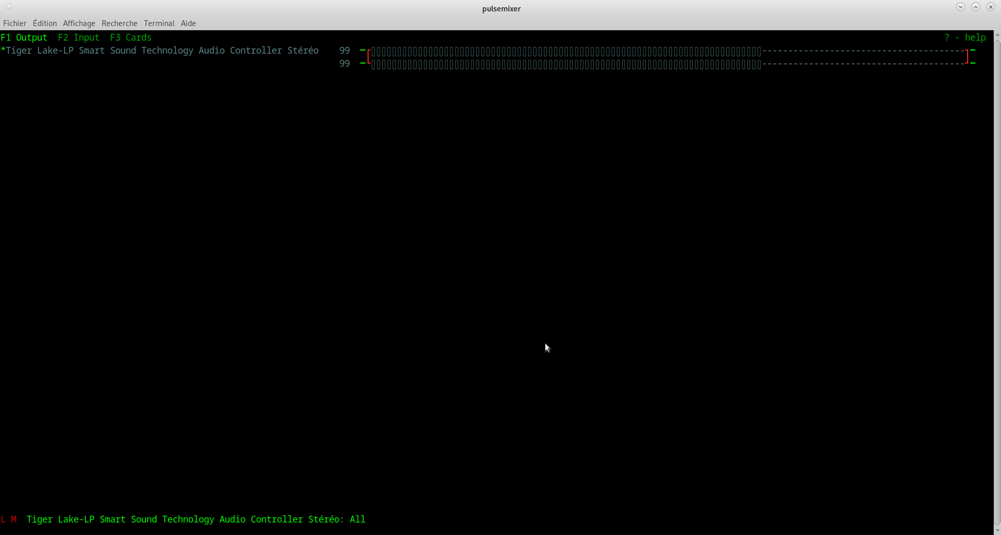
Task: Switch to the F3 Cards tab
Action: tap(131, 38)
